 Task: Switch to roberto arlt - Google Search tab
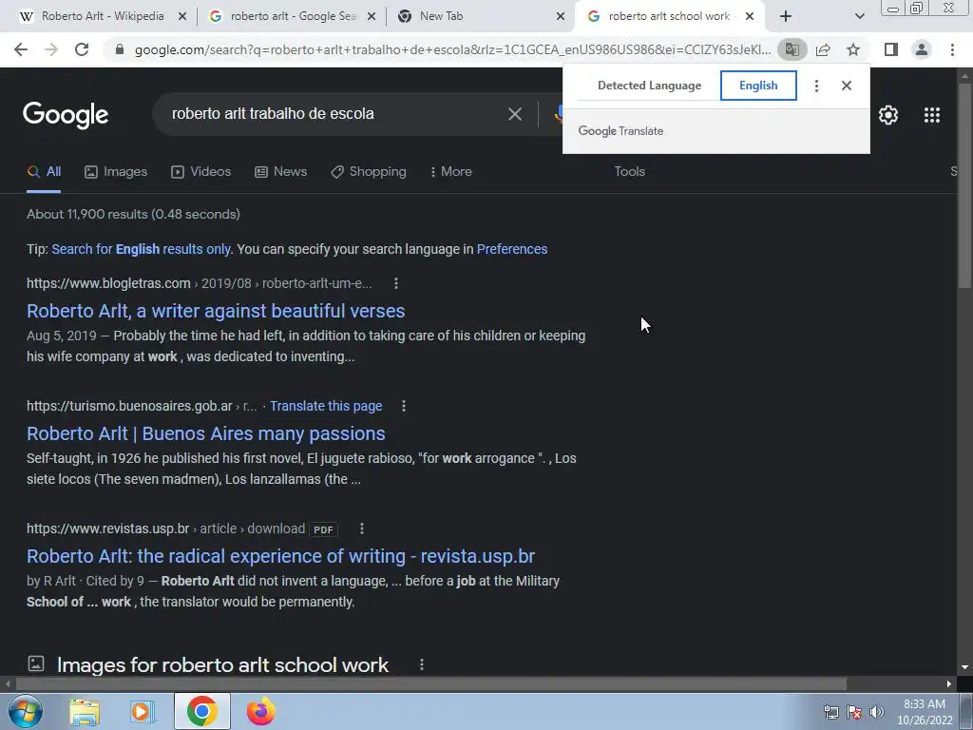click(292, 16)
